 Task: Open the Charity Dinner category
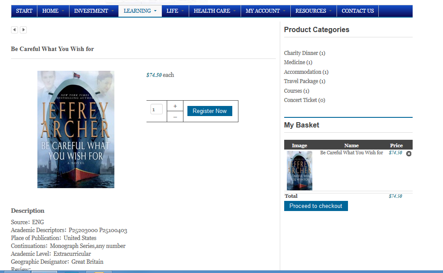[304, 53]
